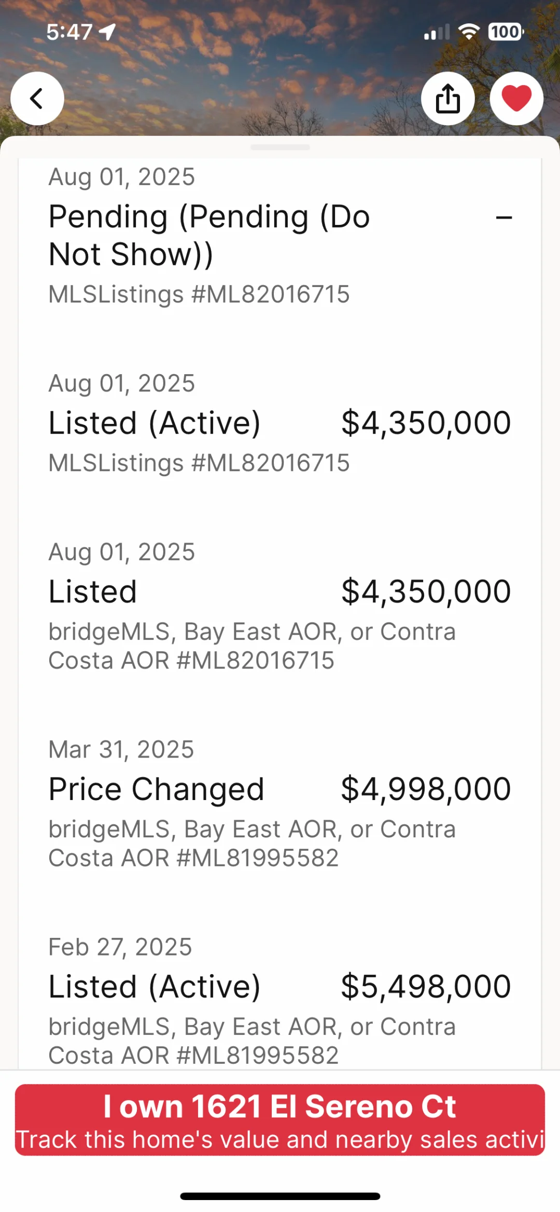Tap the Feb 27, 2025 date label

coord(120,947)
